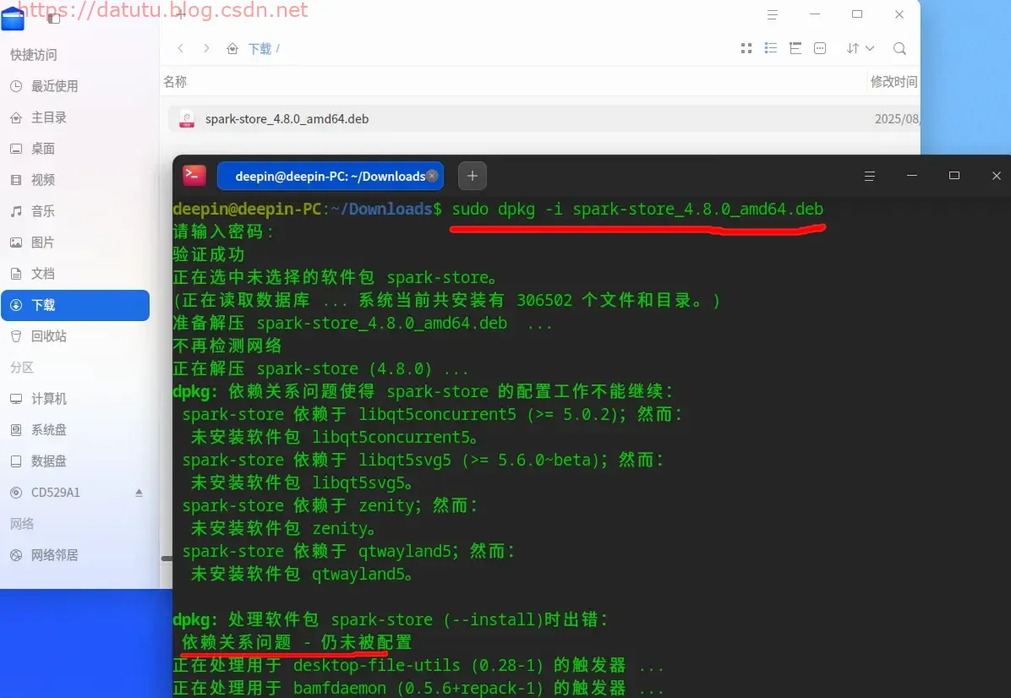This screenshot has height=698, width=1011.
Task: Add a new terminal tab
Action: point(472,176)
